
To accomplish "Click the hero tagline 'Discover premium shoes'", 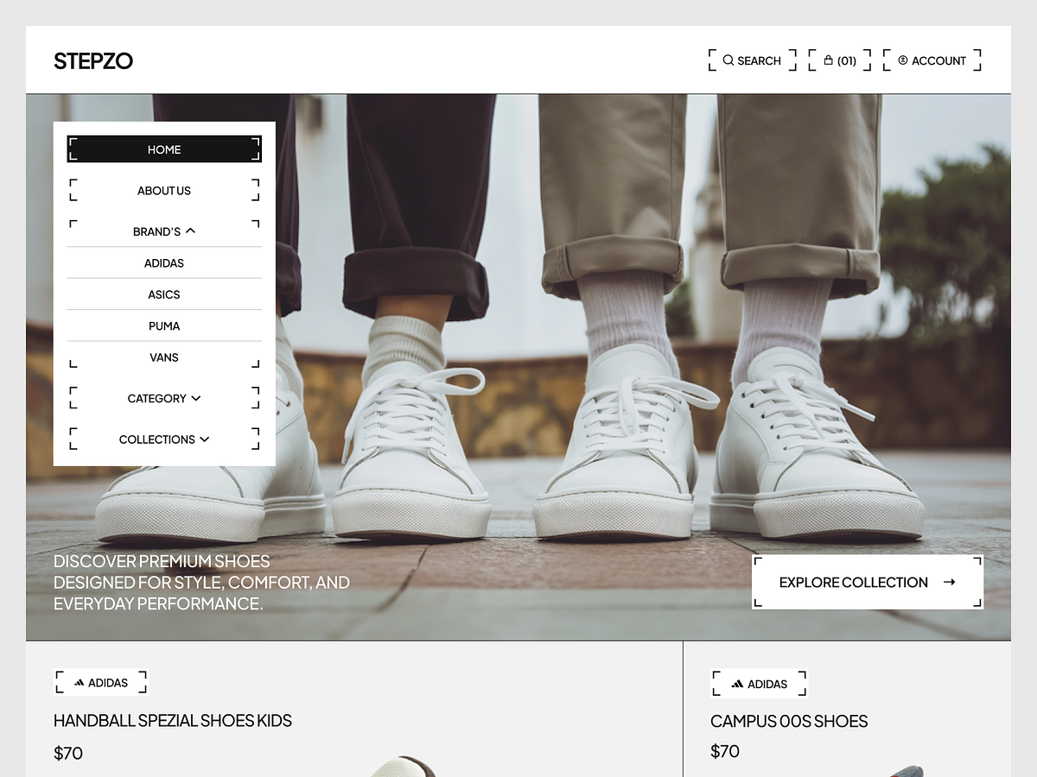I will [201, 582].
